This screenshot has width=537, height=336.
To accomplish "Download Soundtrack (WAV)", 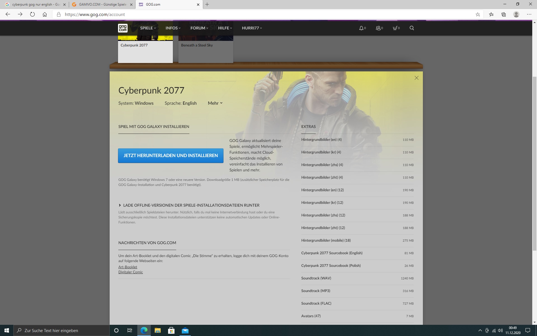I will click(x=357, y=278).
